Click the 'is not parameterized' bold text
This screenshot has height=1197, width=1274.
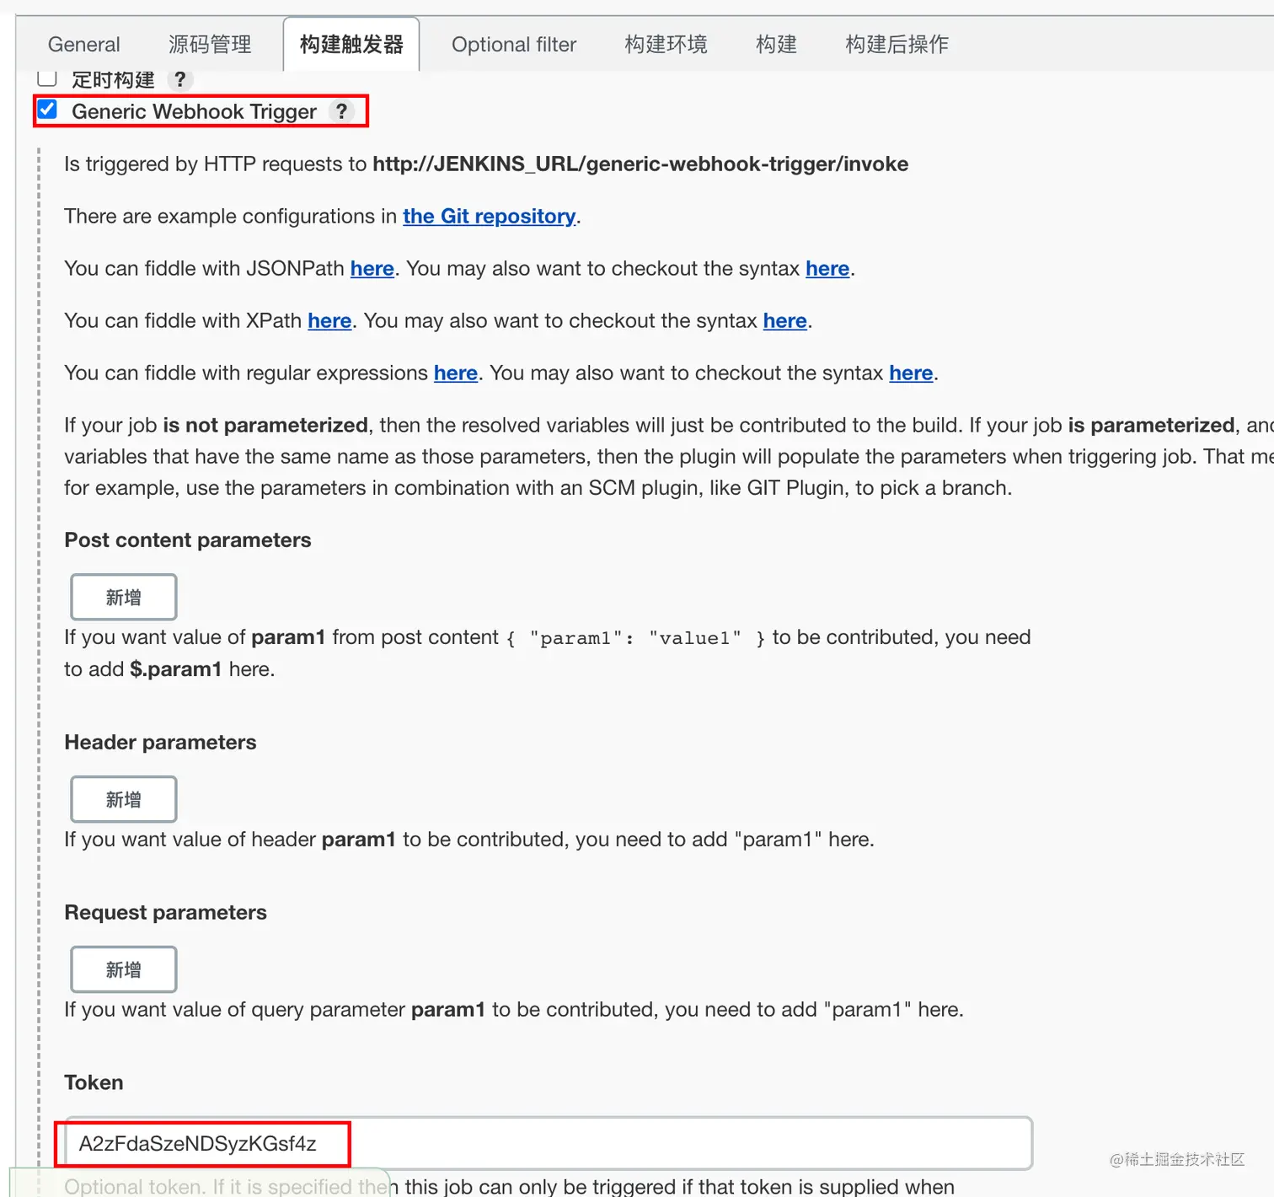pyautogui.click(x=265, y=426)
